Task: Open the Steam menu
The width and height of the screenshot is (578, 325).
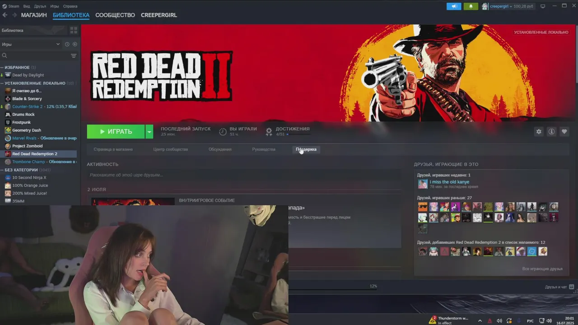Action: [14, 6]
